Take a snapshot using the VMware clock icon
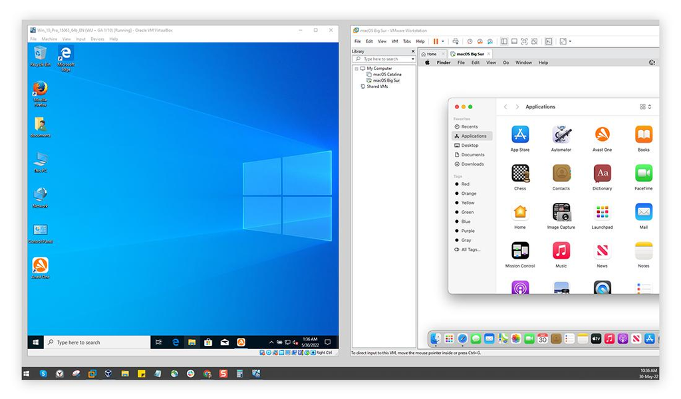This screenshot has width=681, height=399. click(x=470, y=41)
